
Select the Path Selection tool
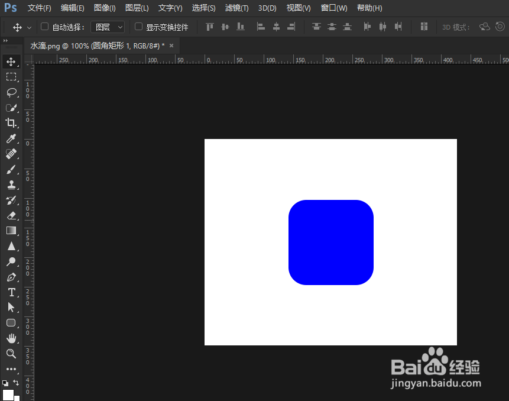click(11, 308)
